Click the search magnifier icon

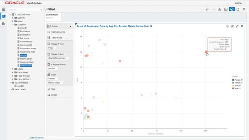click(x=41, y=10)
